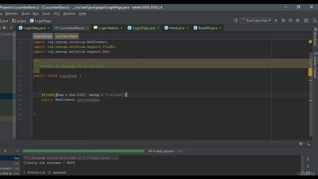Debug RunCukesTest with the bug icon
318x179 pixels.
(283, 20)
